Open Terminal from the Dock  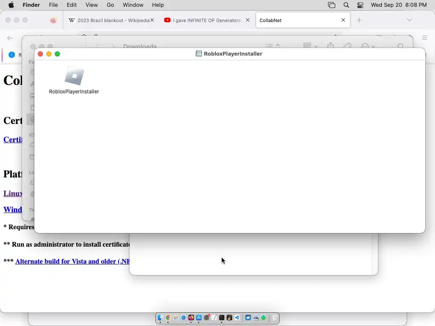pos(222,318)
